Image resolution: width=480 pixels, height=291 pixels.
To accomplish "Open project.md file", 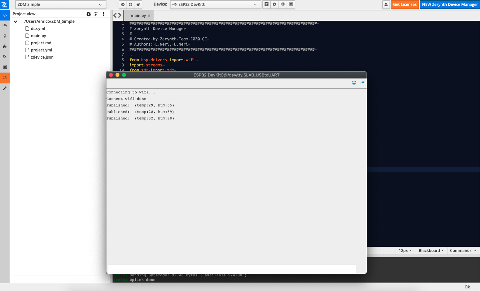I will point(41,43).
